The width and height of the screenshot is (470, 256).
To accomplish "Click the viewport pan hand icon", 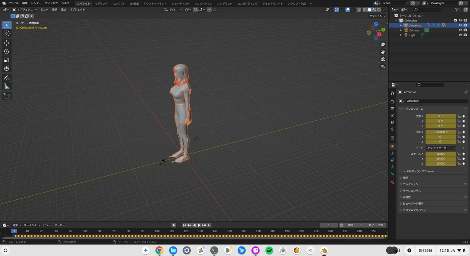I will pyautogui.click(x=383, y=52).
